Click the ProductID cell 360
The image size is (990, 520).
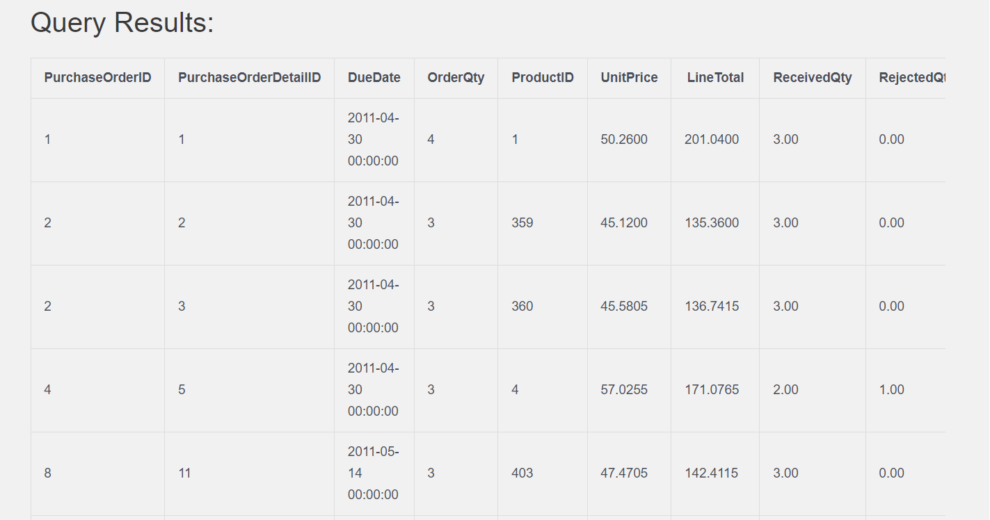click(x=522, y=307)
